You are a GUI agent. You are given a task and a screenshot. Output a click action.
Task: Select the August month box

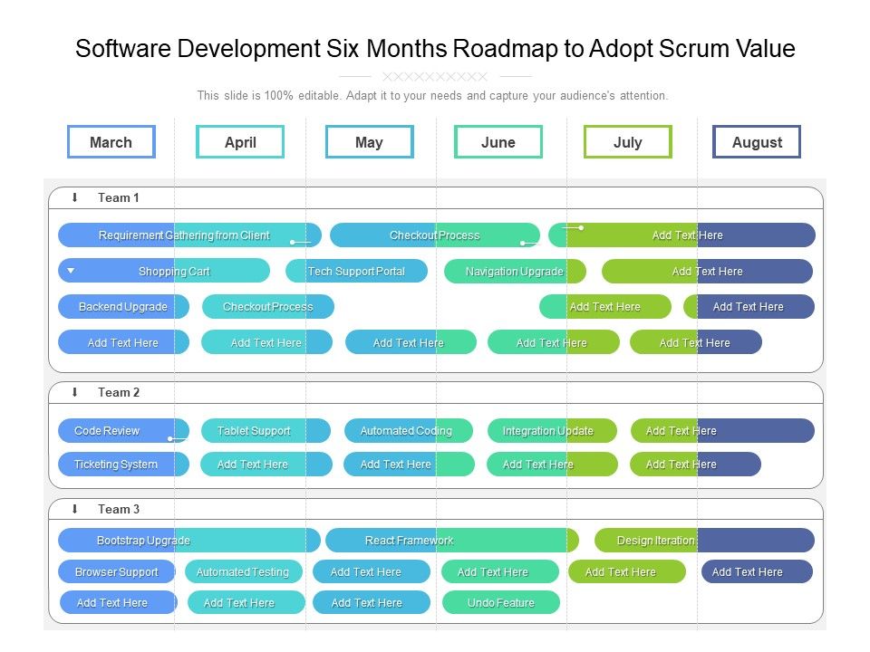[757, 142]
